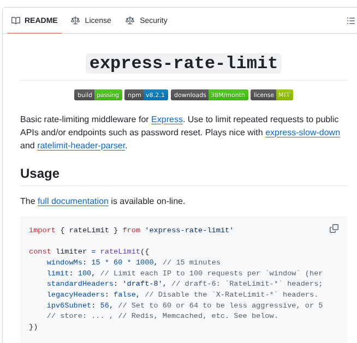The width and height of the screenshot is (357, 343).
Task: Switch to the License tab
Action: point(91,21)
